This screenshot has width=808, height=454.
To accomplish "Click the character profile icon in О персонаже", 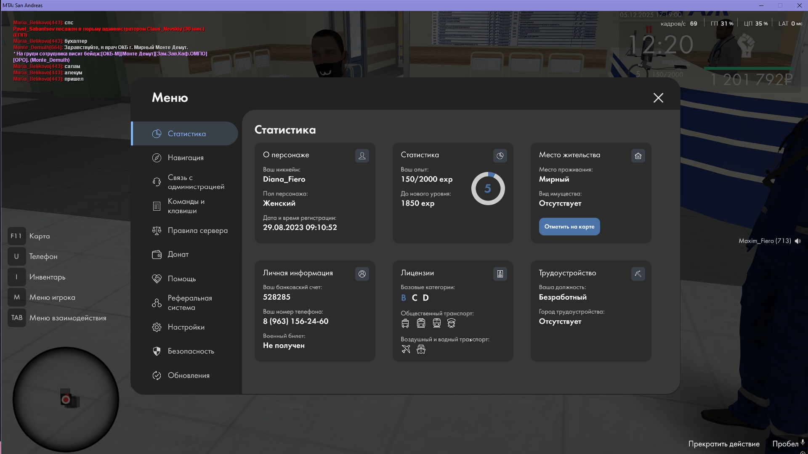I will click(x=362, y=156).
